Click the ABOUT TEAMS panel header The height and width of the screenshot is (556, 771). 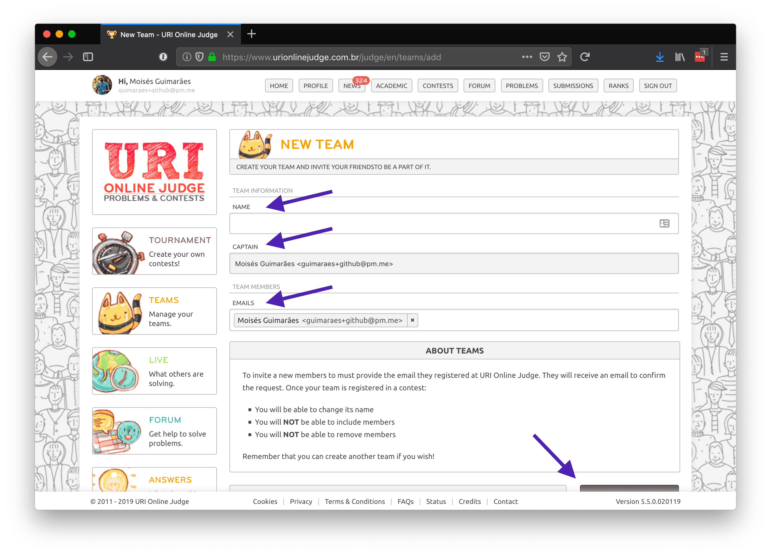[x=454, y=350]
